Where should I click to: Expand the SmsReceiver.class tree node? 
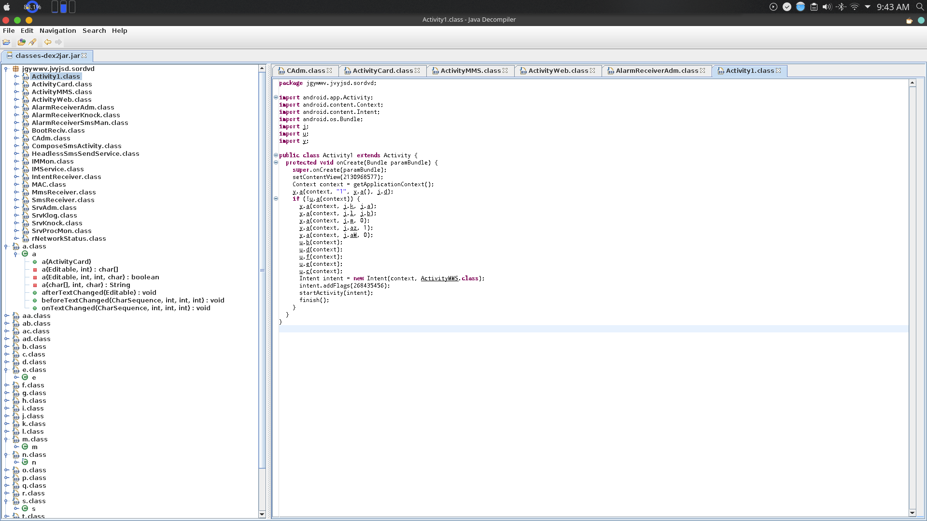click(16, 200)
